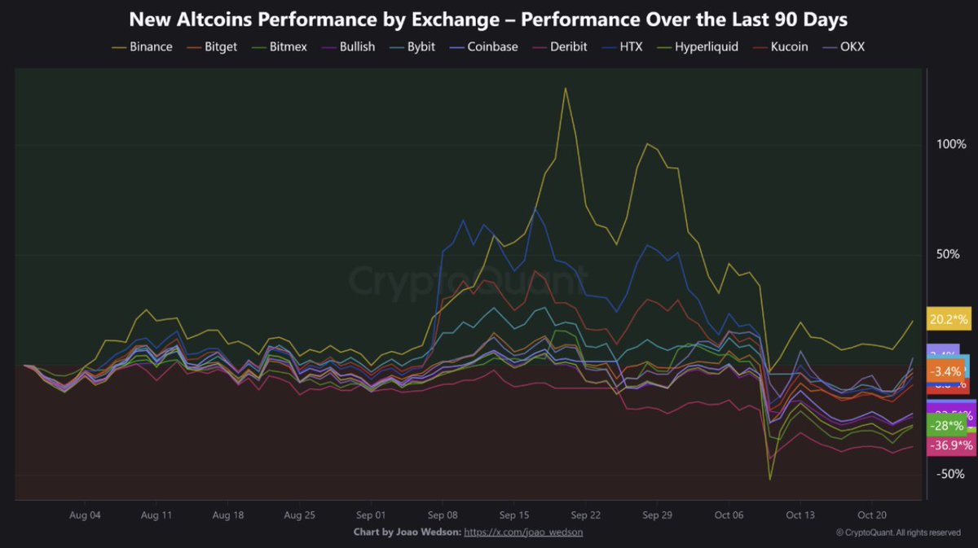
Task: Click the green -28% value tag
Action: click(948, 426)
